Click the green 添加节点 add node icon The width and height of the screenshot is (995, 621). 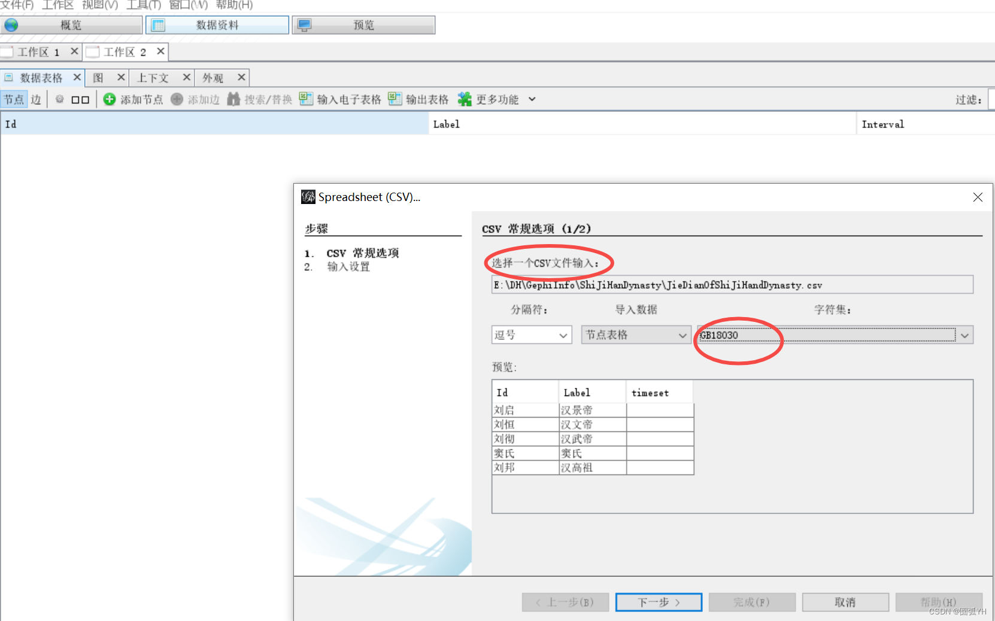(110, 99)
